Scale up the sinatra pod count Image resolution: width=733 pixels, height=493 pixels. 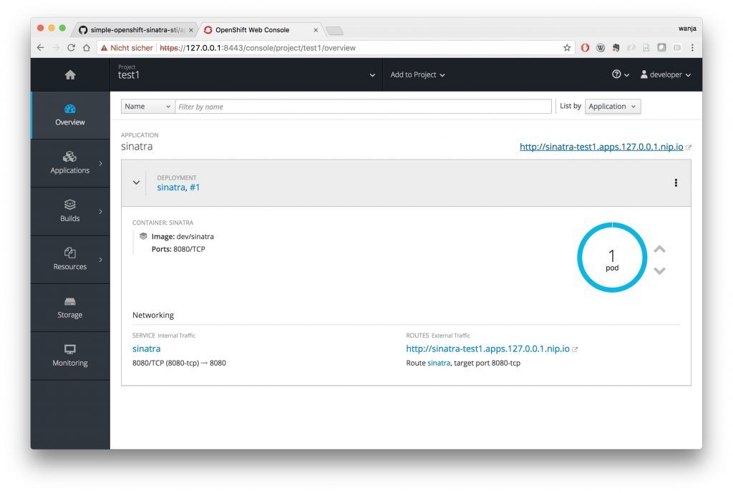[x=659, y=249]
